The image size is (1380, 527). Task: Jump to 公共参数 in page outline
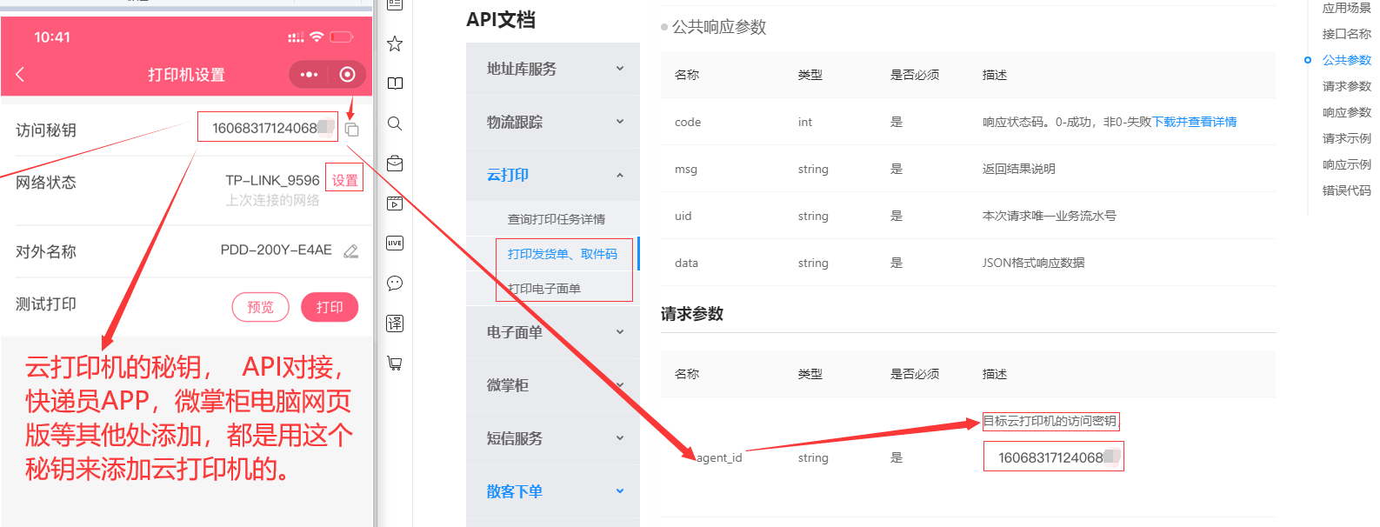(x=1346, y=60)
